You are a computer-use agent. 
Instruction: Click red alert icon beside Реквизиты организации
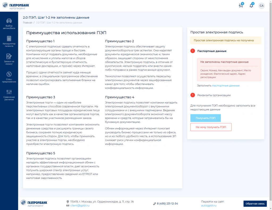(193, 95)
